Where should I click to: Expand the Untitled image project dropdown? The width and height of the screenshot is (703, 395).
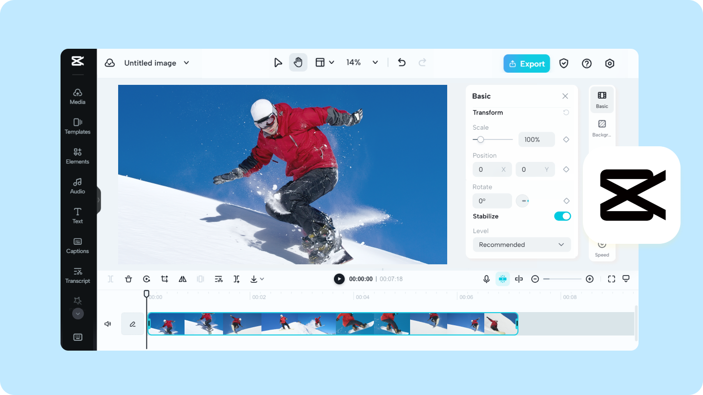[186, 63]
